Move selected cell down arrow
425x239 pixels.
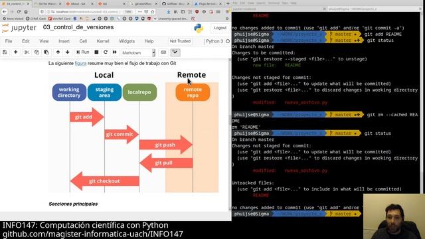coord(68,52)
